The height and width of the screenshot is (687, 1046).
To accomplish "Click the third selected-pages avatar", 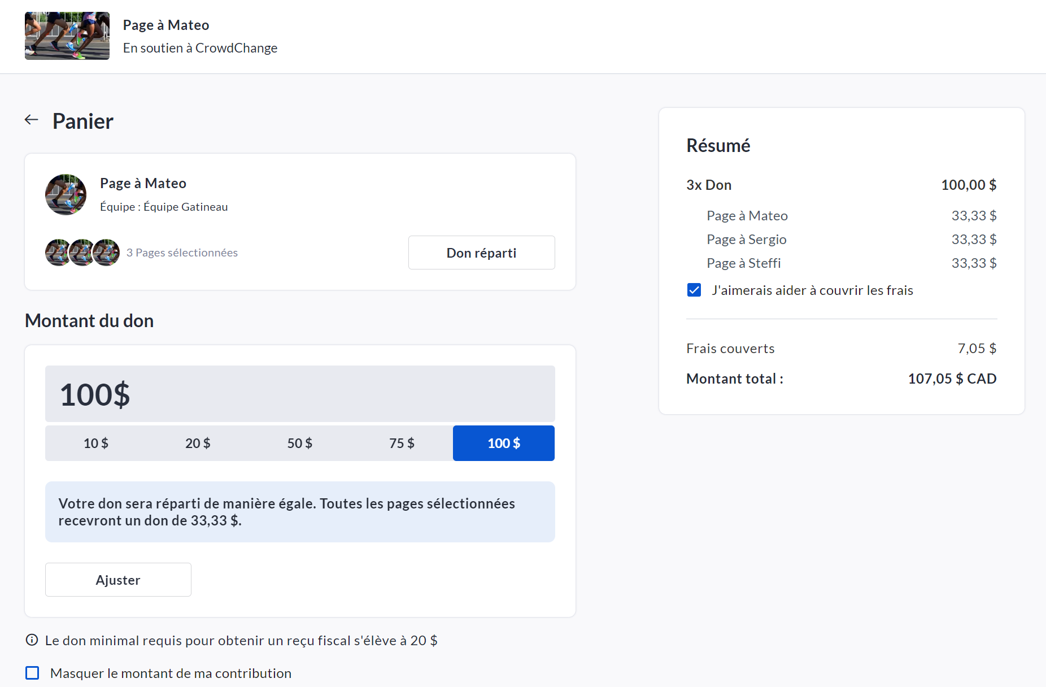I will 107,253.
